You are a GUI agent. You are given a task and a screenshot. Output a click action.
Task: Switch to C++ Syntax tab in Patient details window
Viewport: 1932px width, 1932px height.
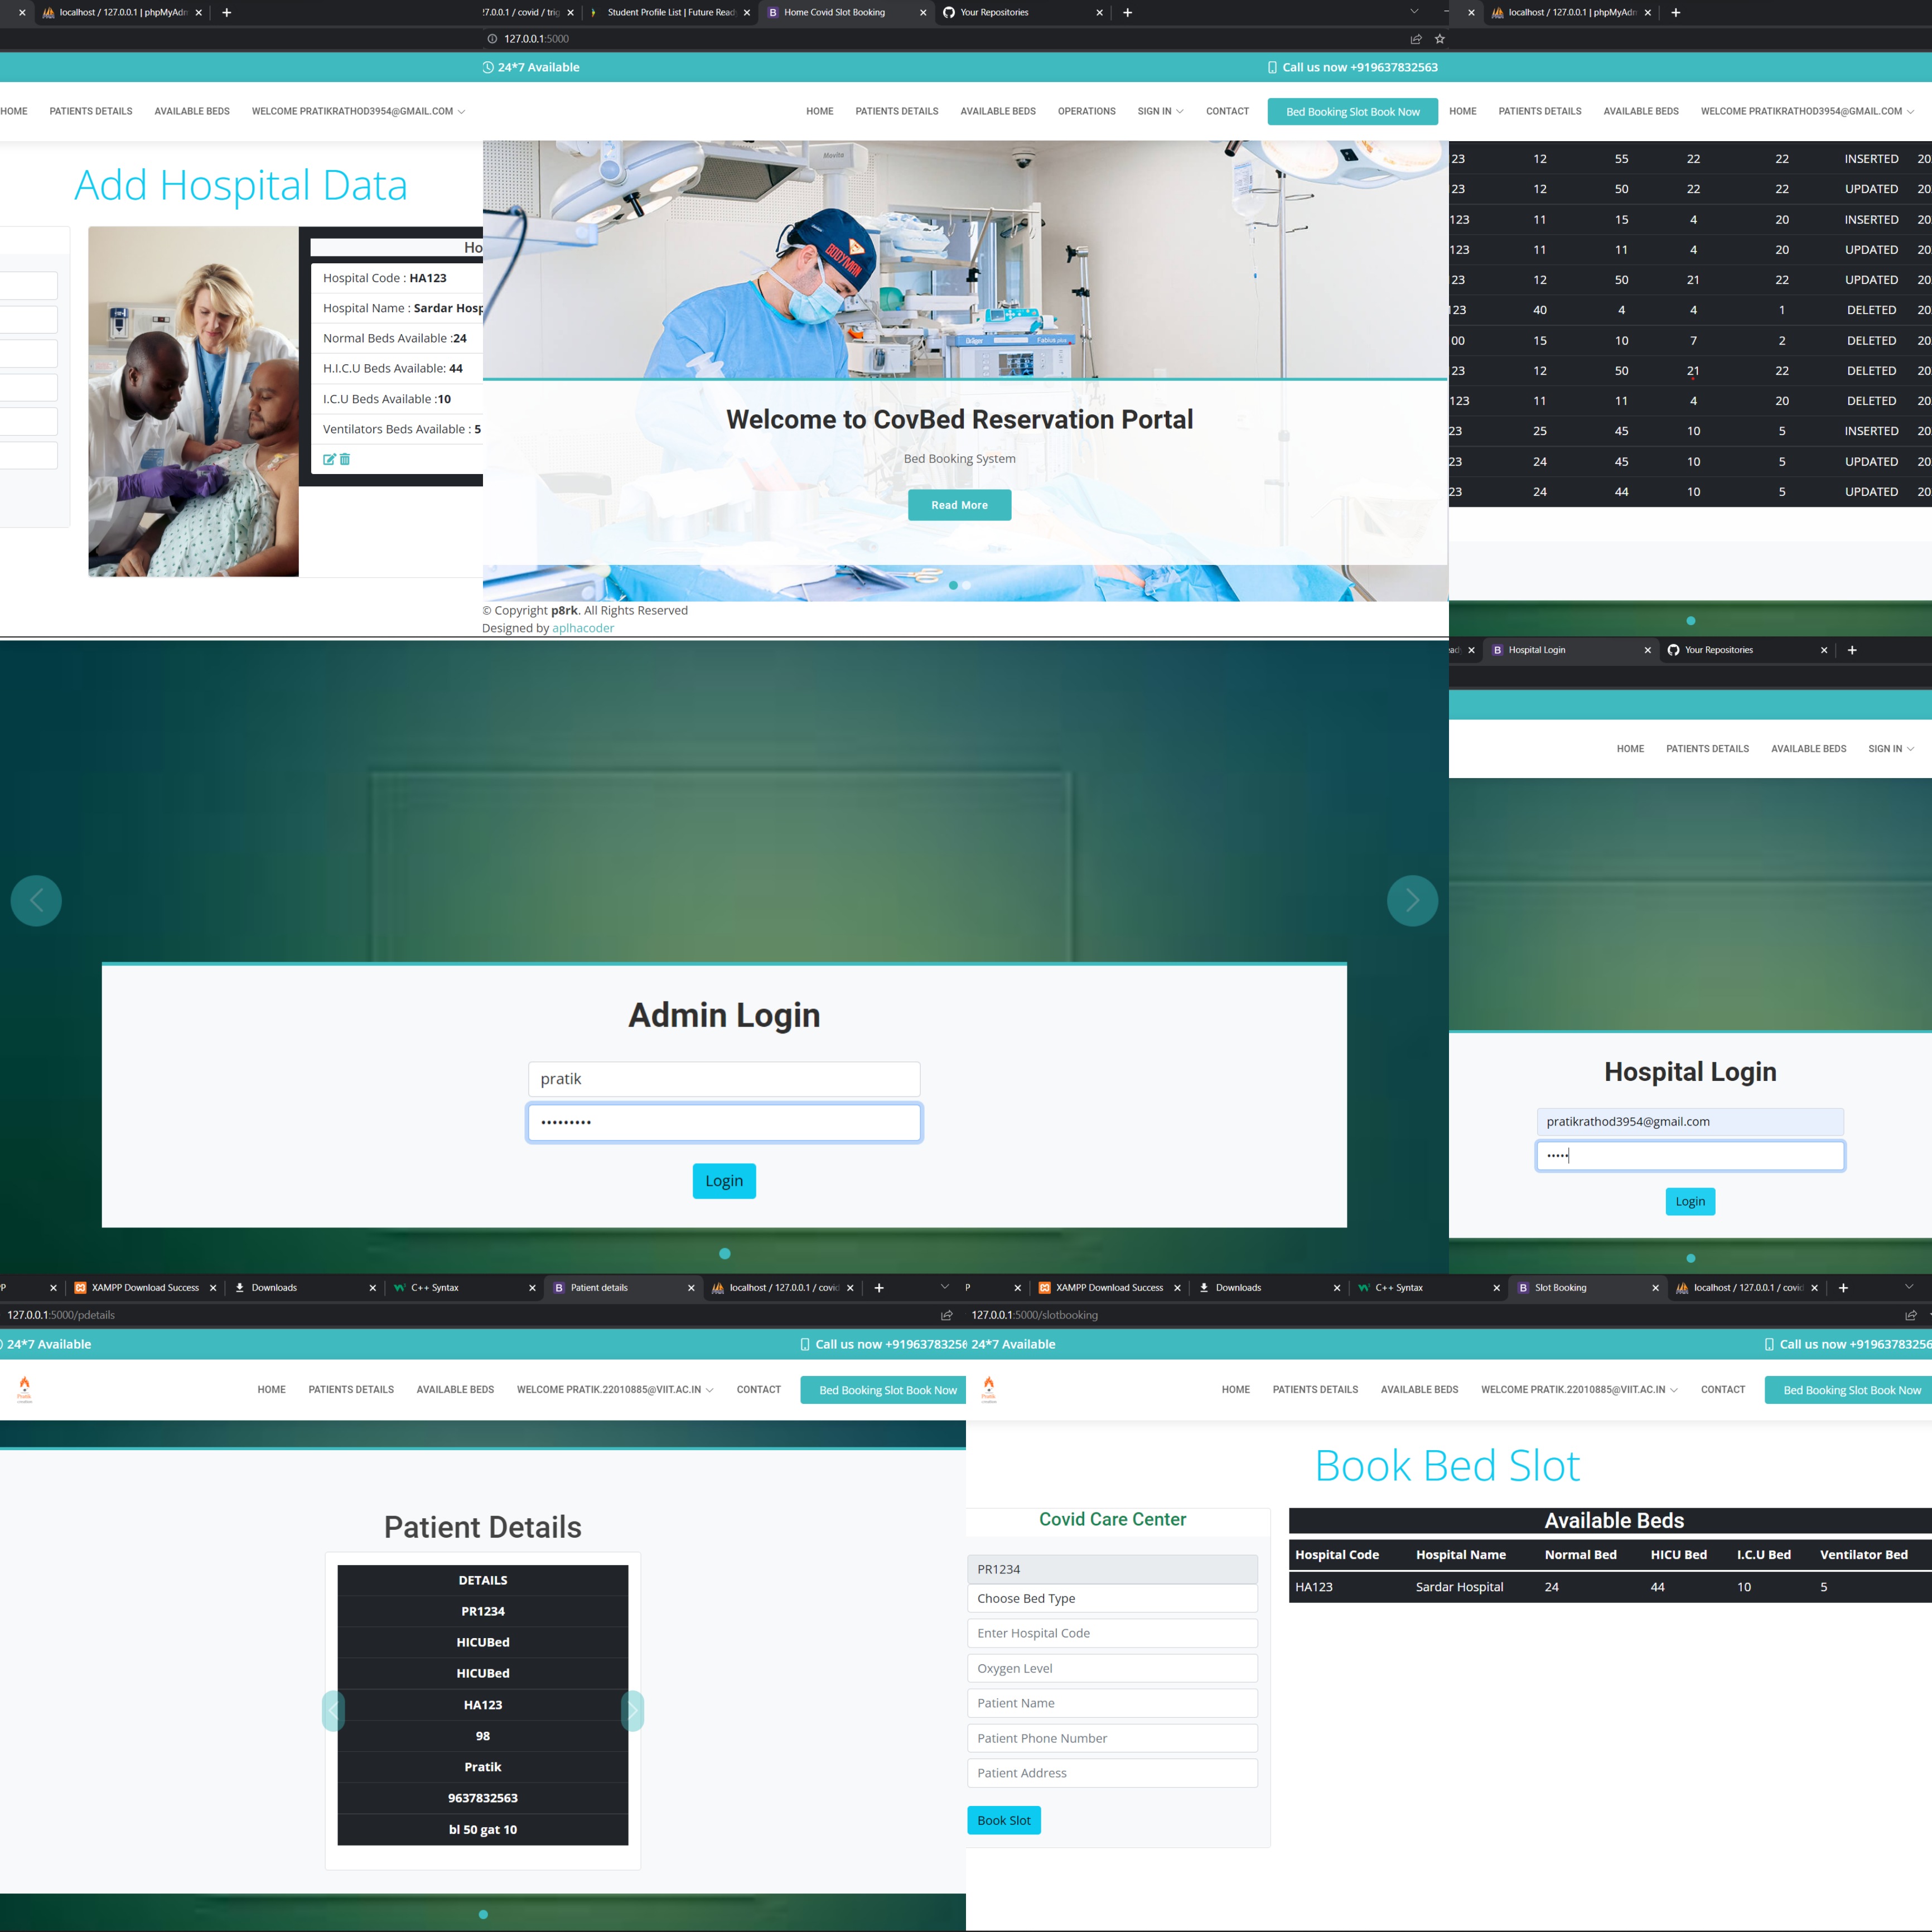(x=463, y=1288)
